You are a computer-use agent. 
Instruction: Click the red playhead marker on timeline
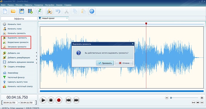point(146,23)
